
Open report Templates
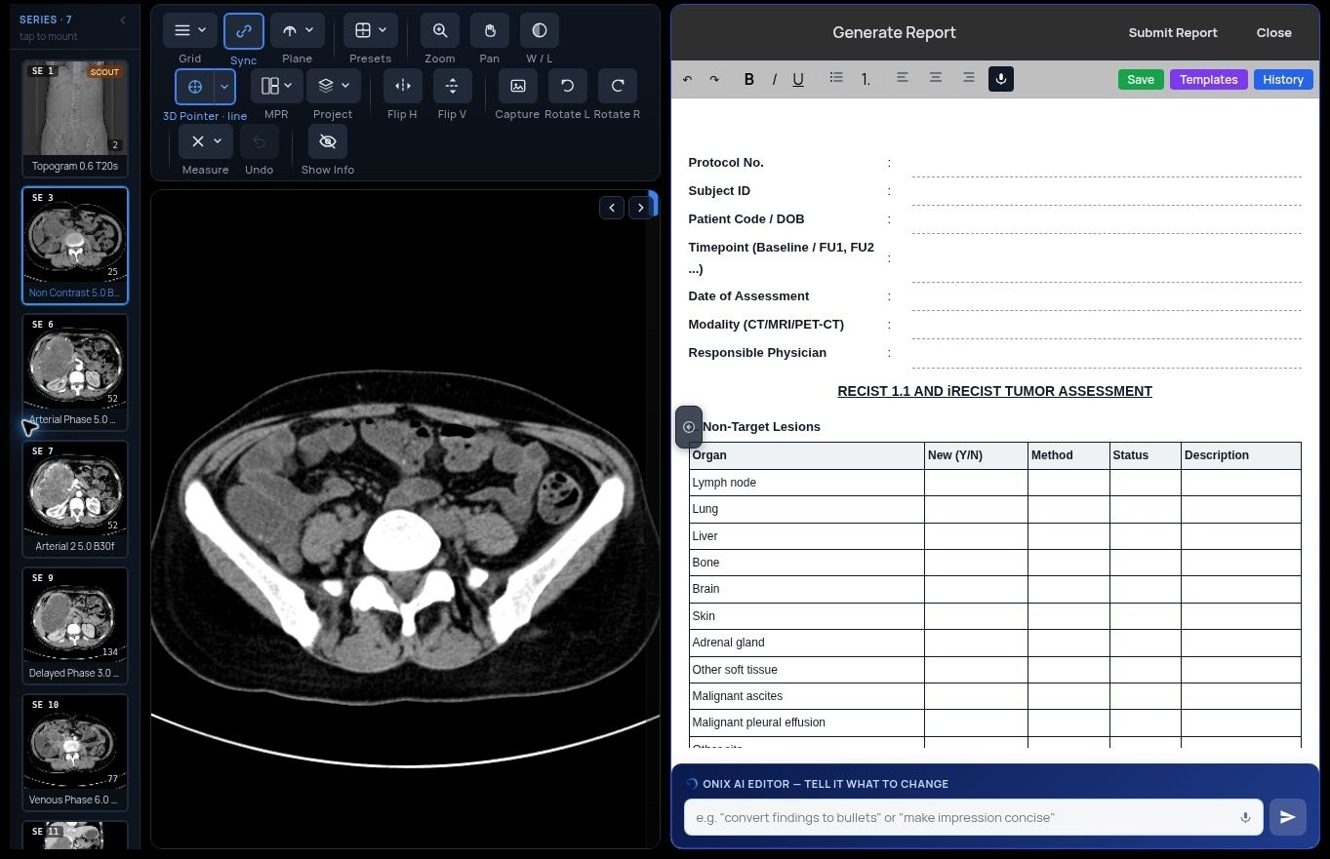(x=1208, y=80)
